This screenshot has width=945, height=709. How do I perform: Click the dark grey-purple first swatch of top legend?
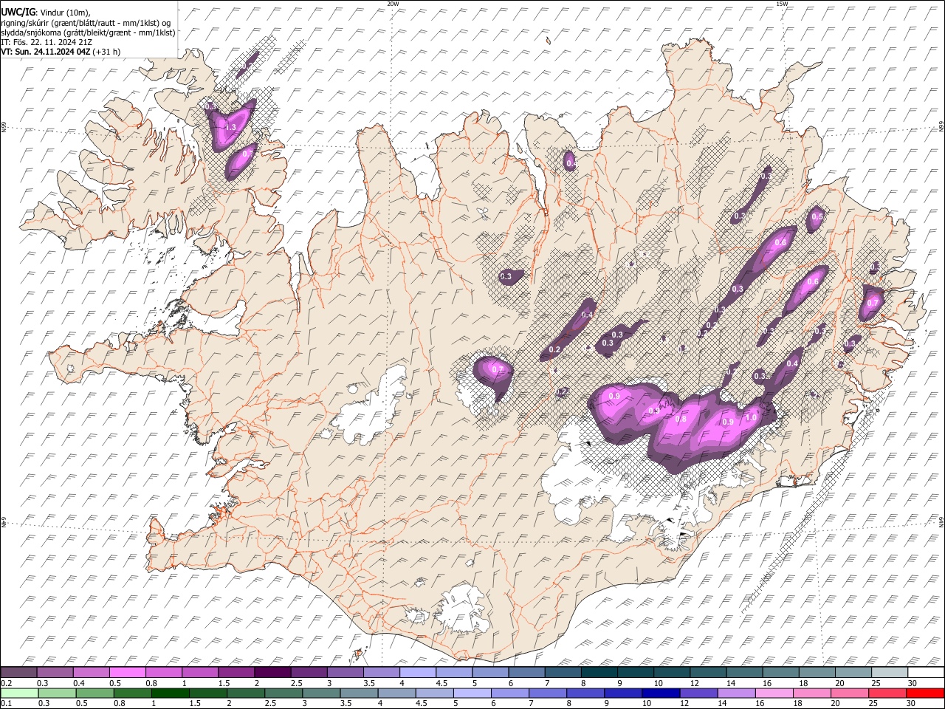[x=19, y=672]
